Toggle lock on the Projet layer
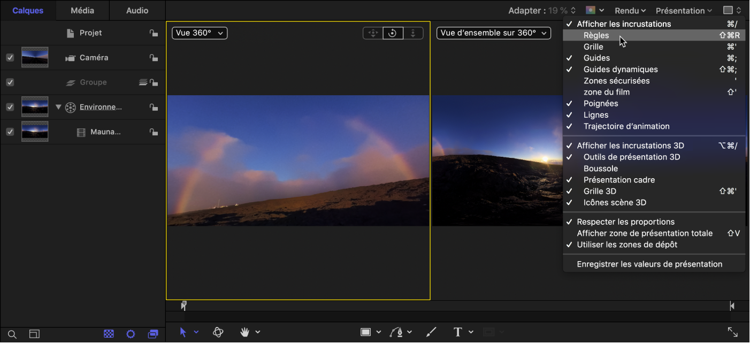Screen dimensions: 750x343 tap(154, 33)
